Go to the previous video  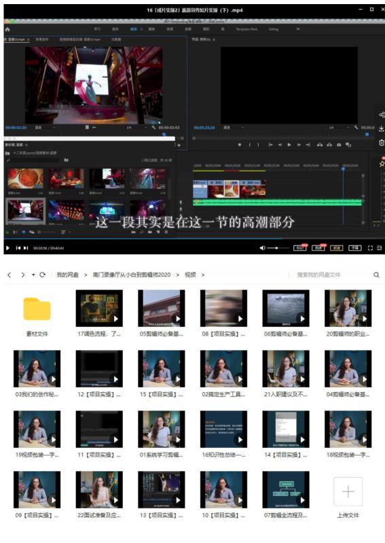click(18, 248)
